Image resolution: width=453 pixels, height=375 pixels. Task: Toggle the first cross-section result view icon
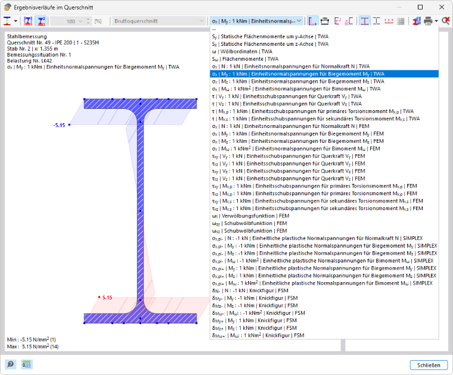[x=28, y=21]
